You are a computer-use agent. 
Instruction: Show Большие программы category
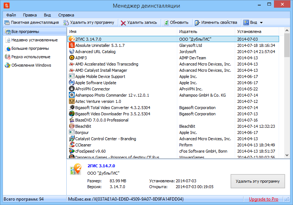[x=30, y=48]
